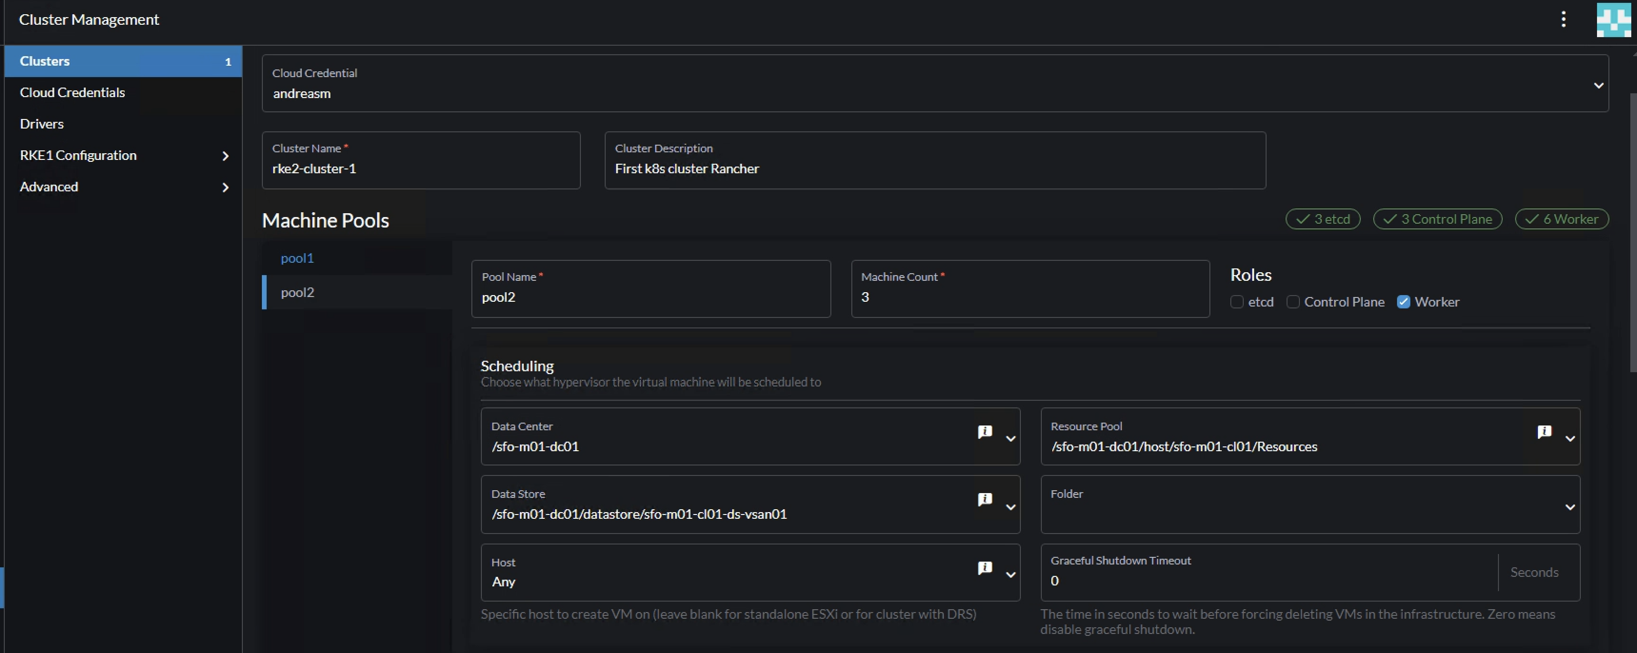
Task: Expand the Data Store dropdown
Action: pos(1010,507)
